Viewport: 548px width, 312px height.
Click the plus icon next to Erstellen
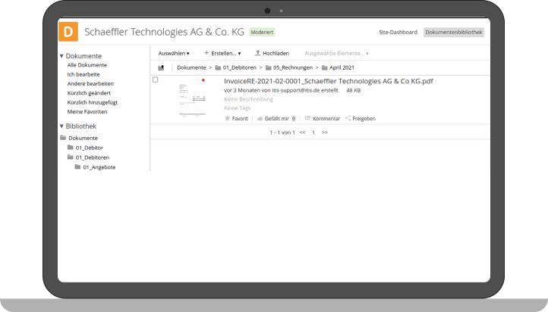206,53
